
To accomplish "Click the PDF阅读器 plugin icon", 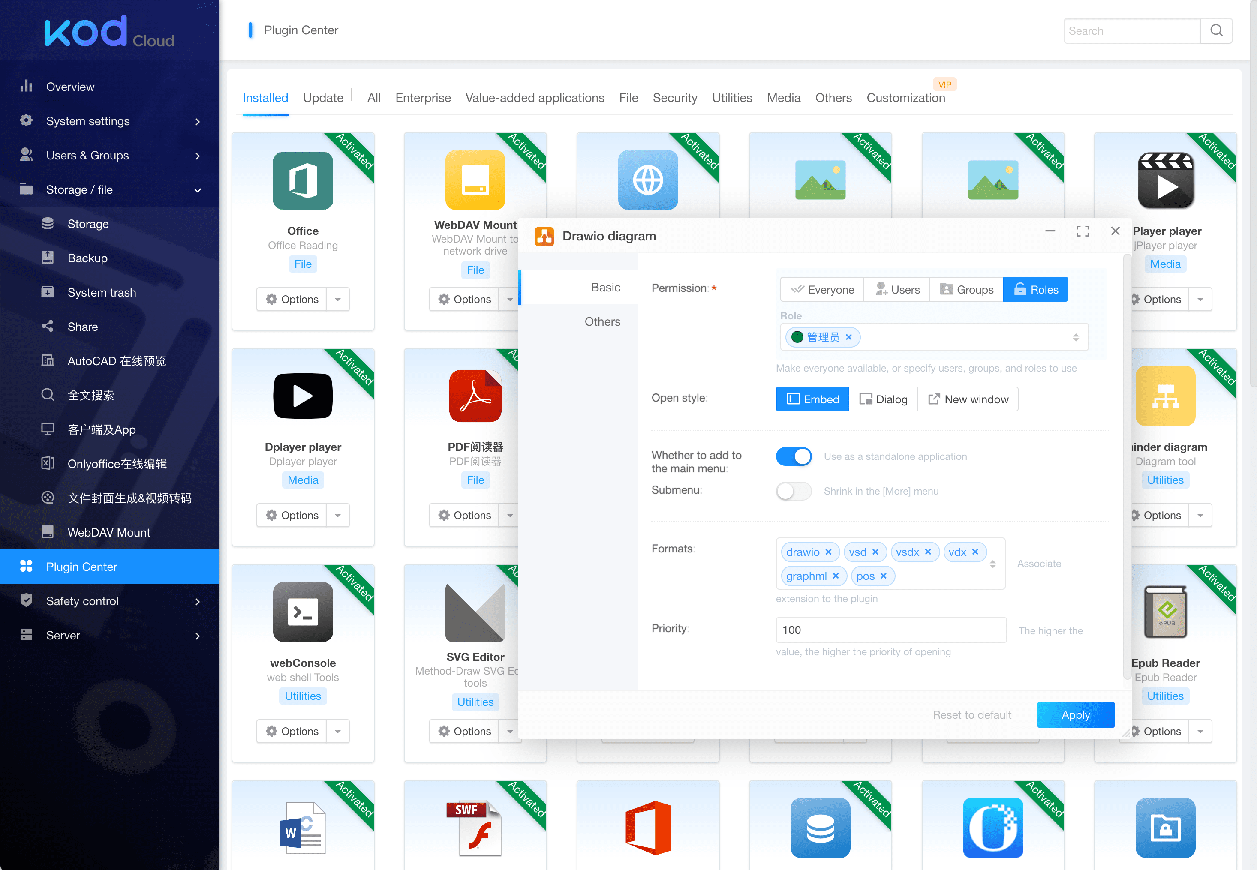I will (475, 396).
